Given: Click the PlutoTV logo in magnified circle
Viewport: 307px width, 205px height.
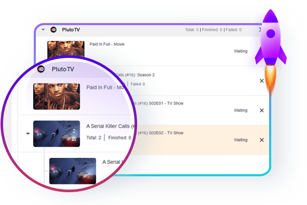Looking at the screenshot, I should click(41, 69).
